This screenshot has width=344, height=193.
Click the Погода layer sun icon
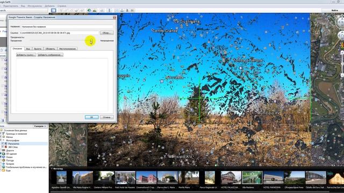(4, 160)
